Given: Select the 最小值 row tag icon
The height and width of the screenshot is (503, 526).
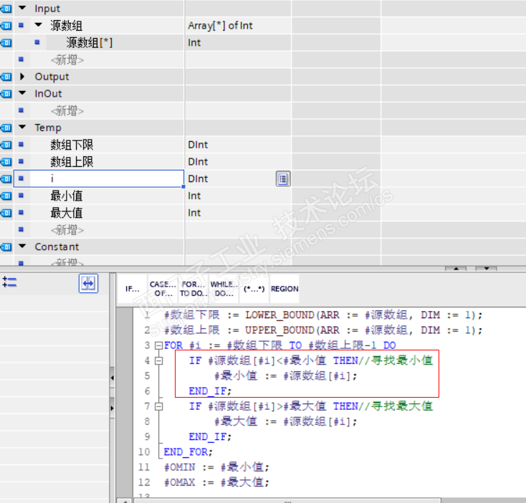Looking at the screenshot, I should point(6,196).
